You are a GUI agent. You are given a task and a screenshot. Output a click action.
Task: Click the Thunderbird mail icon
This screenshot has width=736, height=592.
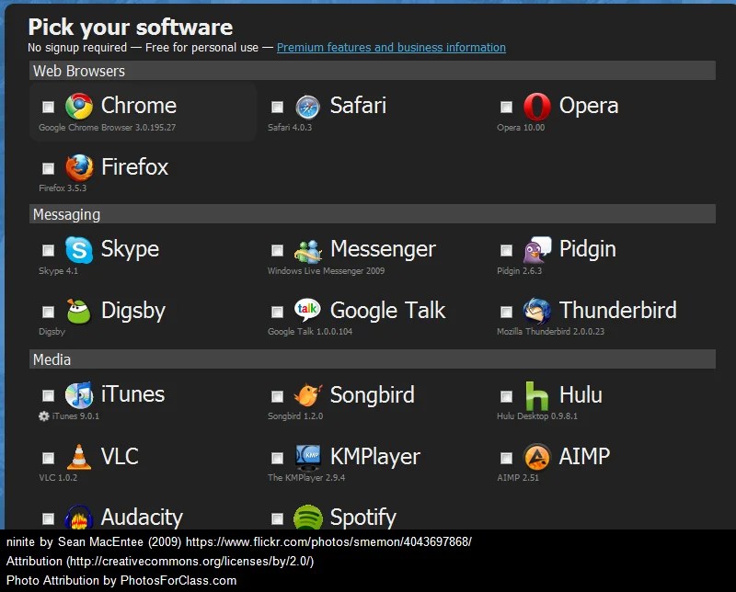click(537, 311)
